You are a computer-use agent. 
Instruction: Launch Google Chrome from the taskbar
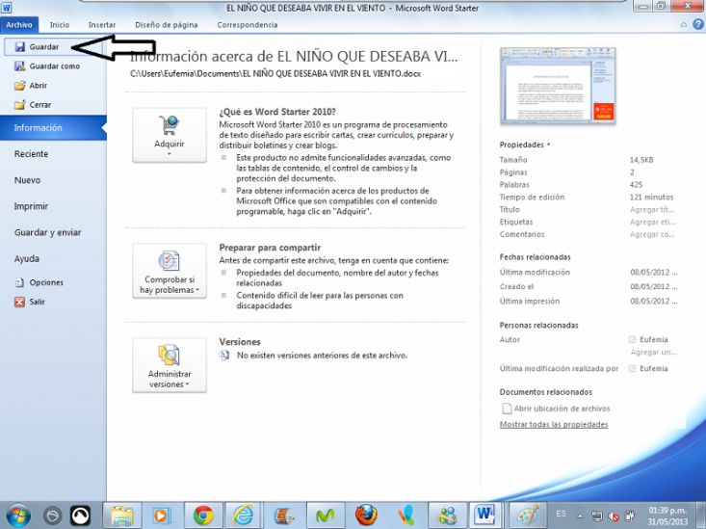click(203, 516)
